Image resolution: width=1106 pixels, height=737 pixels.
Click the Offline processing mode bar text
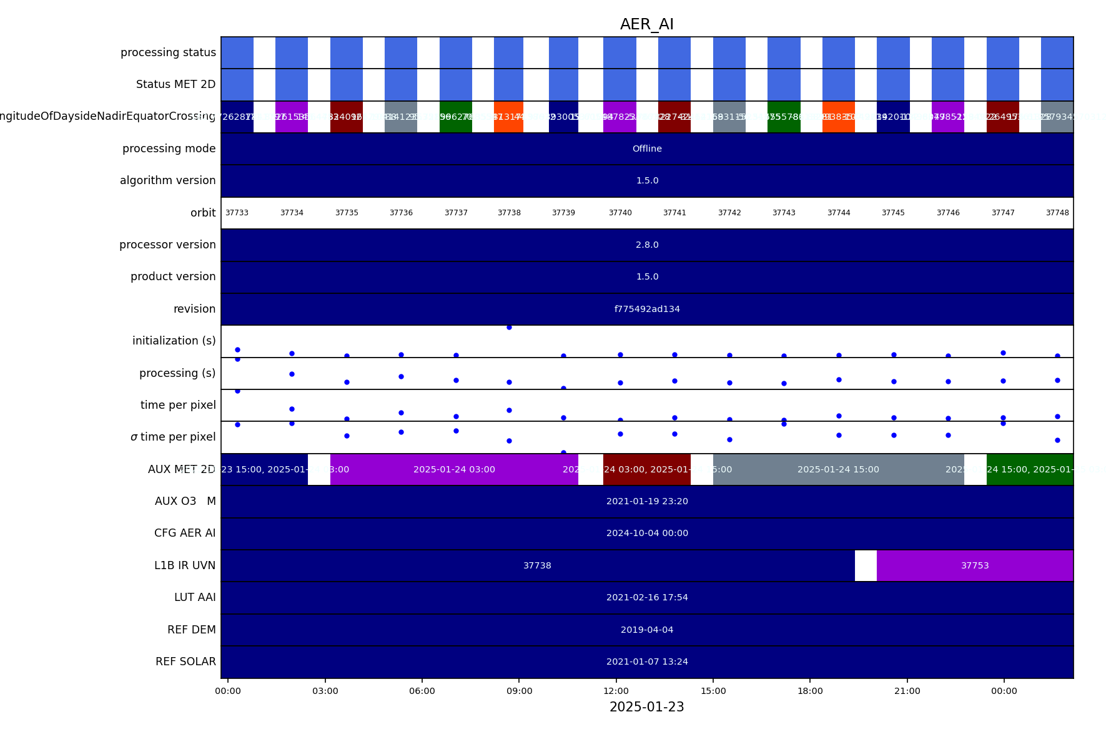646,149
